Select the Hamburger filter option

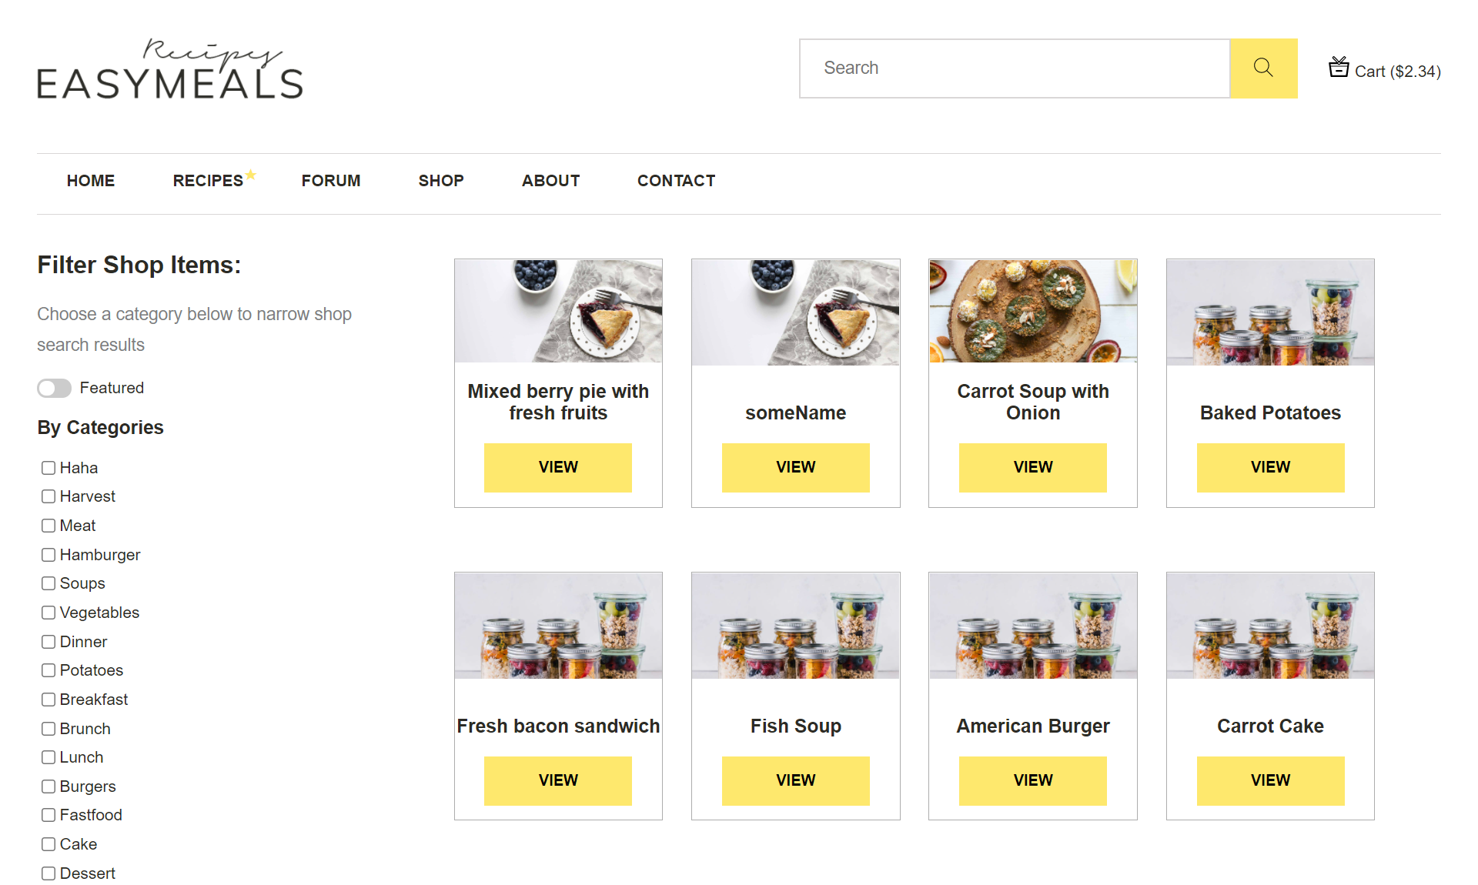48,554
